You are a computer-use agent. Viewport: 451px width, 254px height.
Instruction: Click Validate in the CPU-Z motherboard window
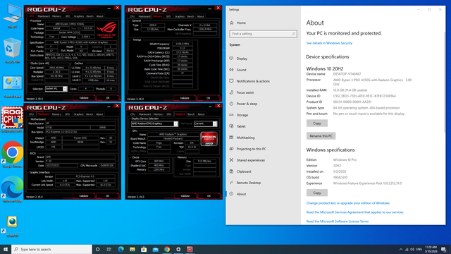pos(84,196)
